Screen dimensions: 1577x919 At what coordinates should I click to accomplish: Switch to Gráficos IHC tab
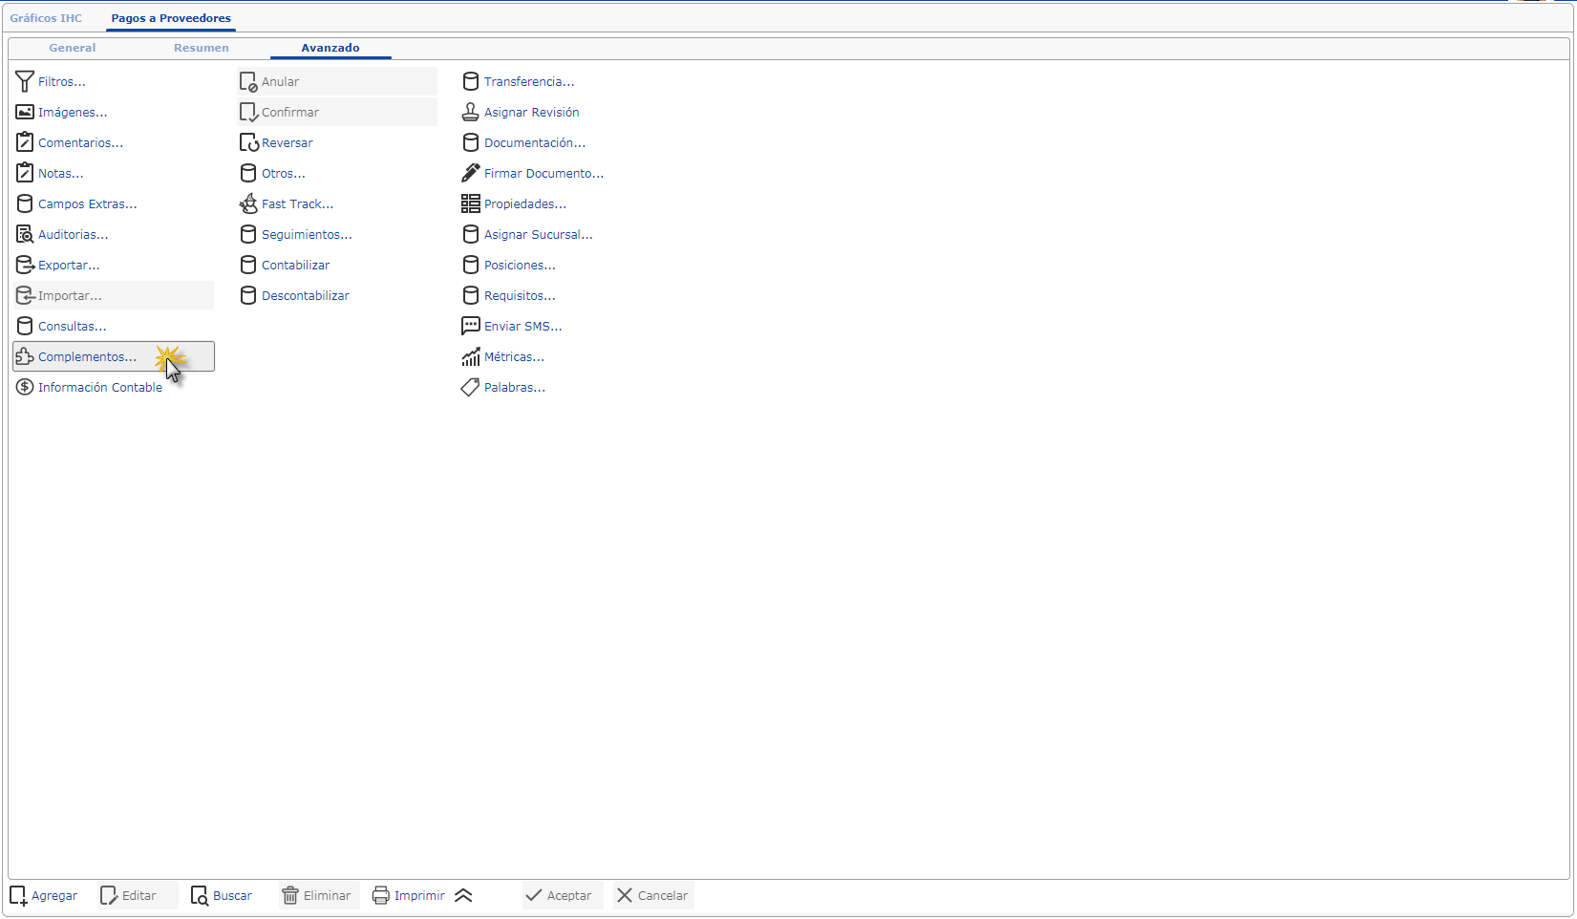pyautogui.click(x=46, y=18)
